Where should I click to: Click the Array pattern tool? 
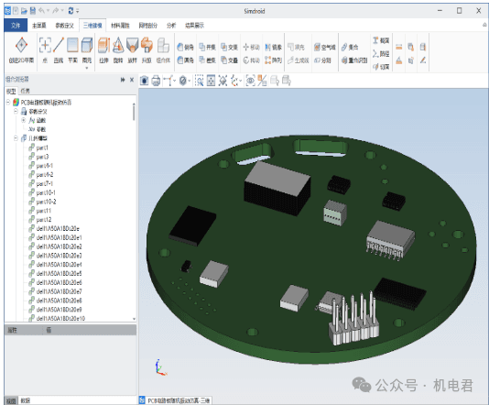273,60
